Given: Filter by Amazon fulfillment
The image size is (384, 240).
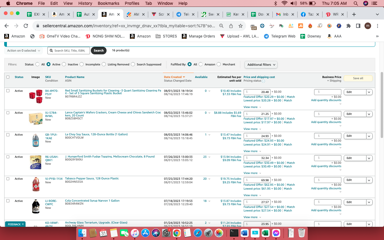Looking at the screenshot, I should coord(201,64).
